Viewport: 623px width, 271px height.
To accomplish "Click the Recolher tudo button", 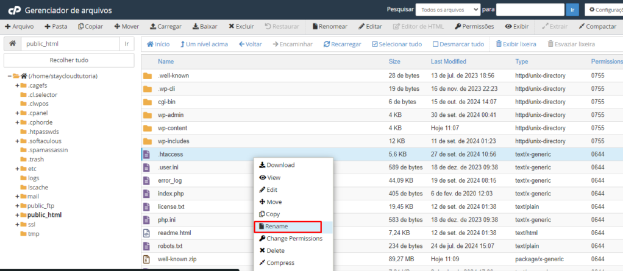I will (x=69, y=60).
